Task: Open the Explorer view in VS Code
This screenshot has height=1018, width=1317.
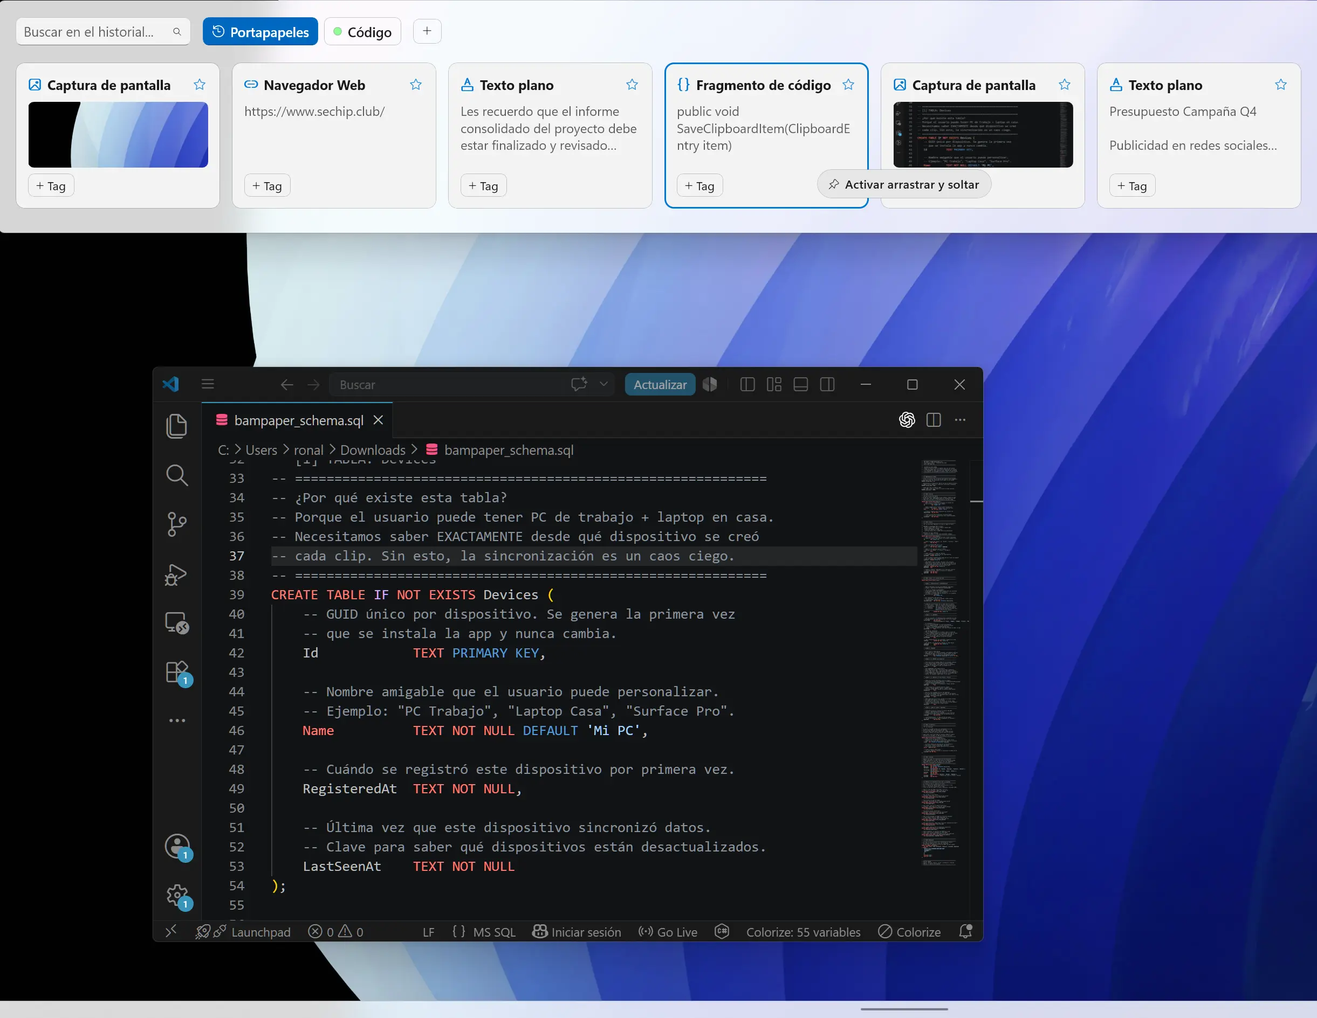Action: (x=177, y=426)
